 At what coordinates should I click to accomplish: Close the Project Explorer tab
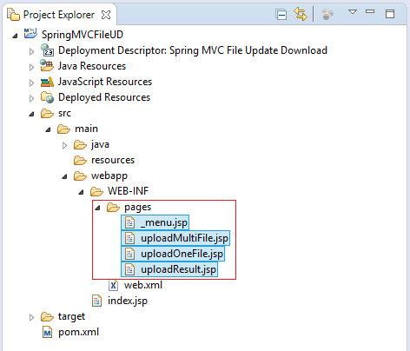106,15
